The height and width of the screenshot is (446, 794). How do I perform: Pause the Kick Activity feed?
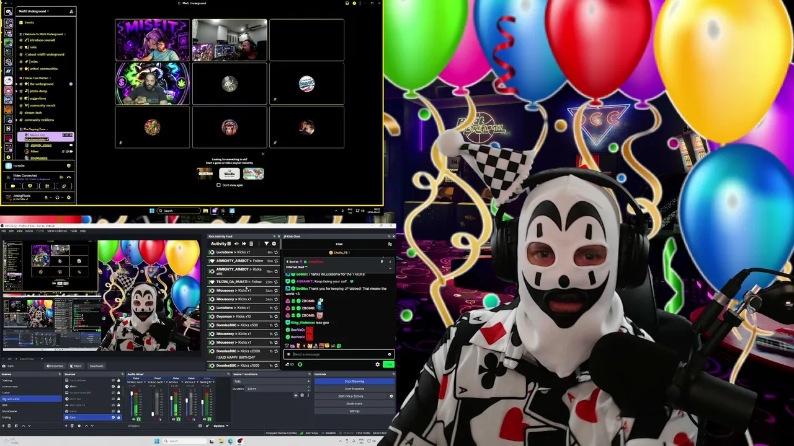click(x=229, y=243)
